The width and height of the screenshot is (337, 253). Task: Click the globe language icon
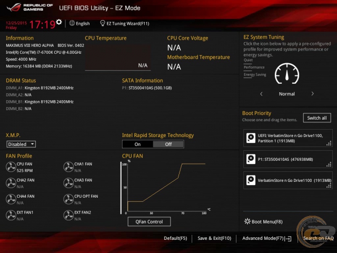(x=72, y=23)
